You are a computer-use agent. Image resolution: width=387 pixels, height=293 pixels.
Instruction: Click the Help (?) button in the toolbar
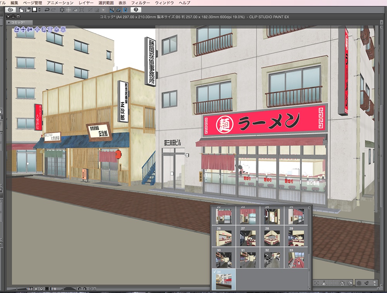pyautogui.click(x=136, y=10)
